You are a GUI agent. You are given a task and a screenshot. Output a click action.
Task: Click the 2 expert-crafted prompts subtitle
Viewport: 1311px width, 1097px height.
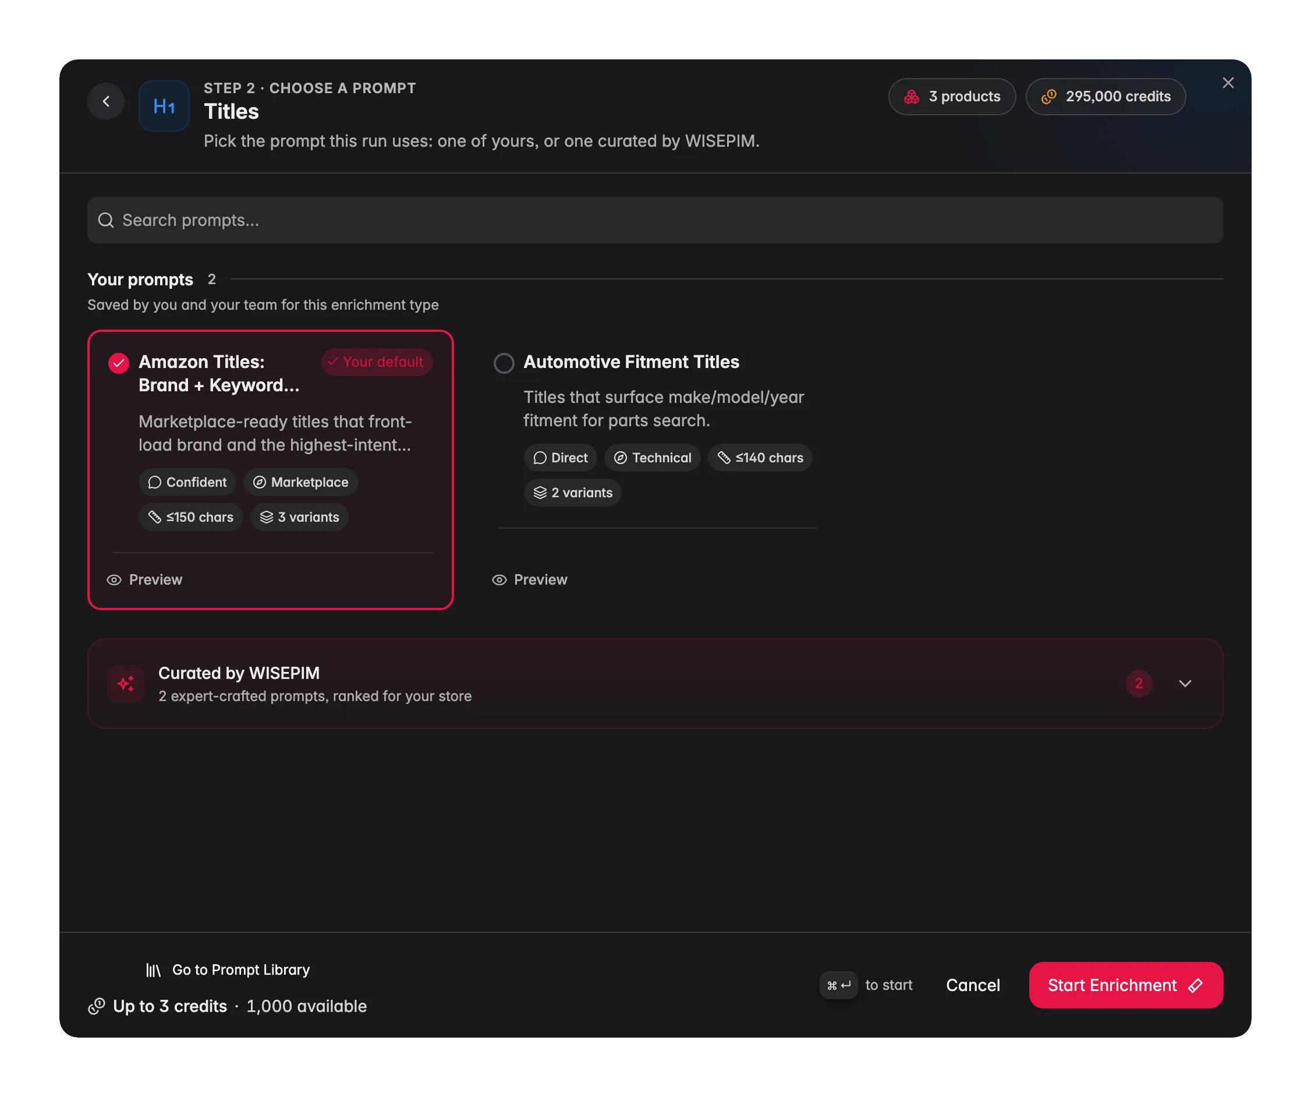point(316,696)
